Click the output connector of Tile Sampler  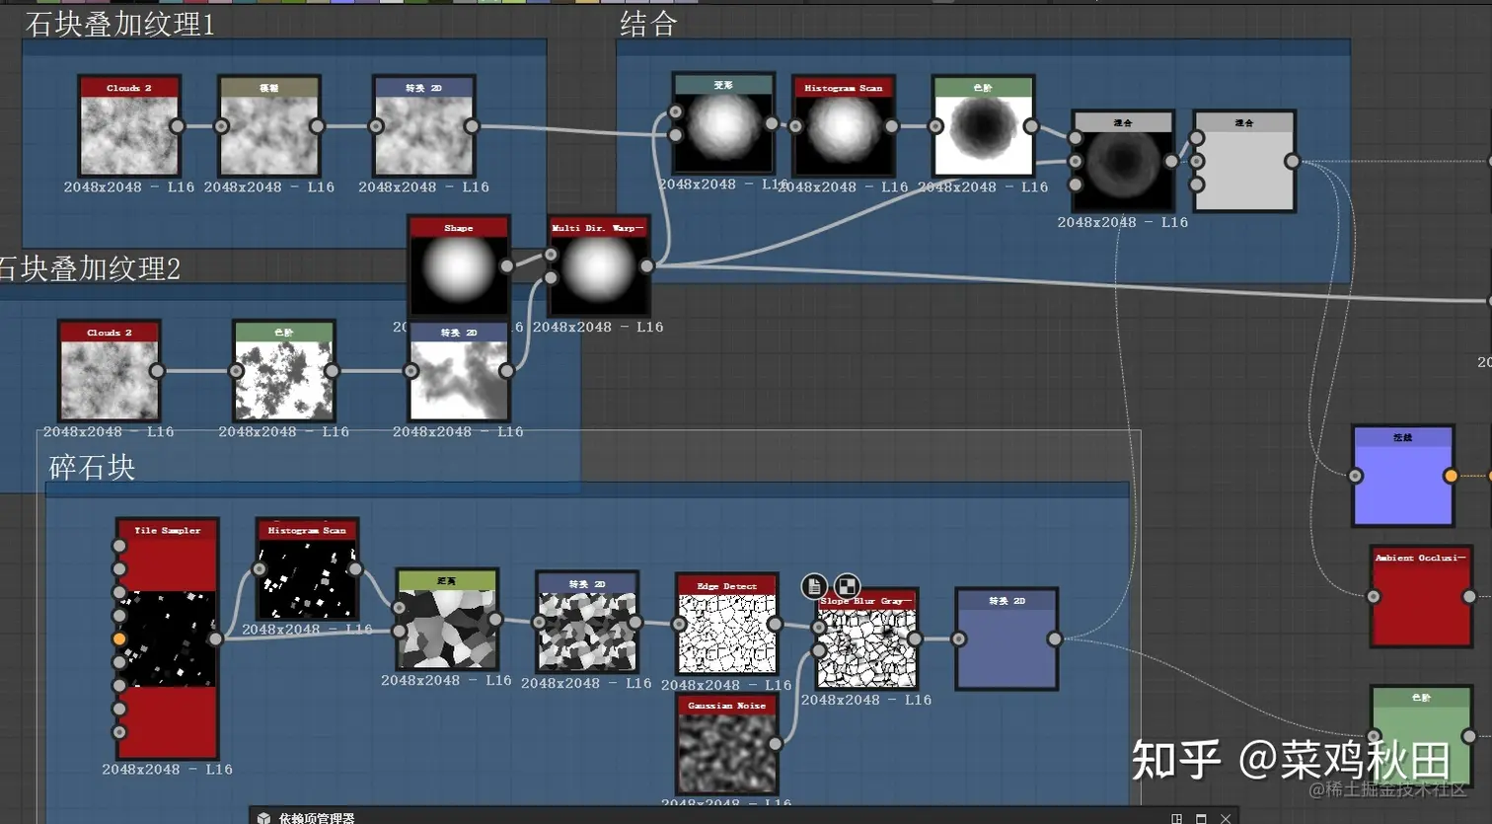(x=215, y=638)
